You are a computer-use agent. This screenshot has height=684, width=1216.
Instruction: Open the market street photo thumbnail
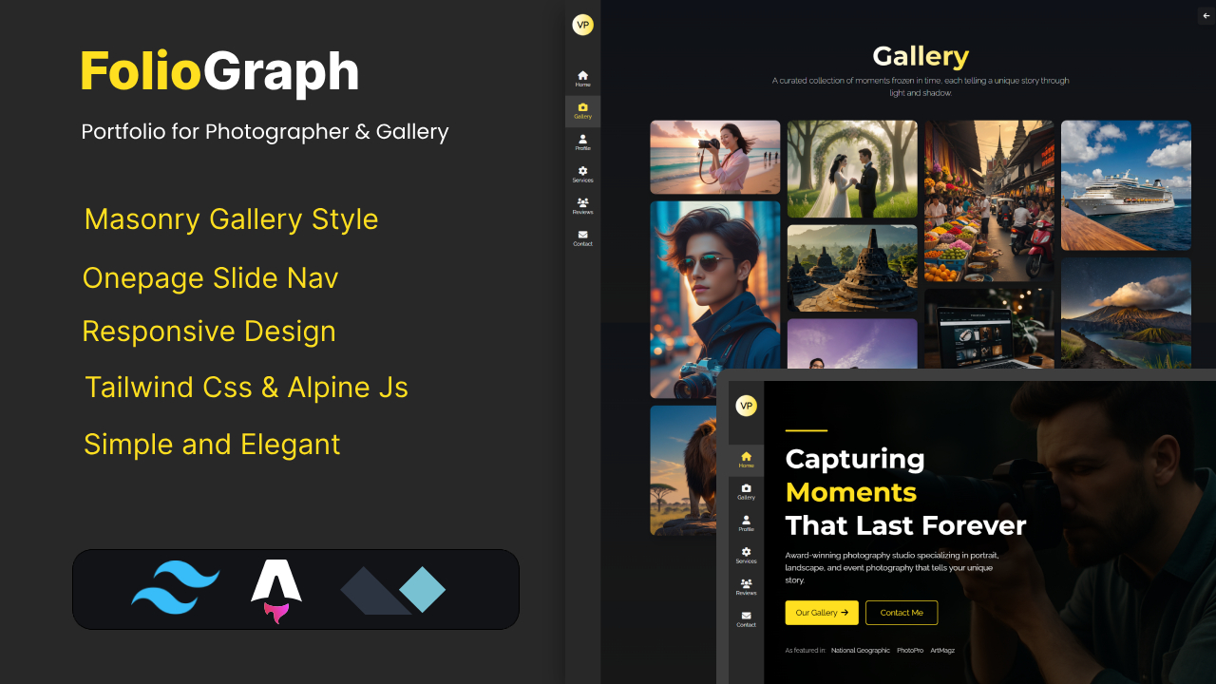989,200
